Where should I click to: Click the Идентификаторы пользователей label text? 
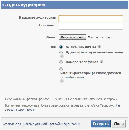[x=94, y=52]
